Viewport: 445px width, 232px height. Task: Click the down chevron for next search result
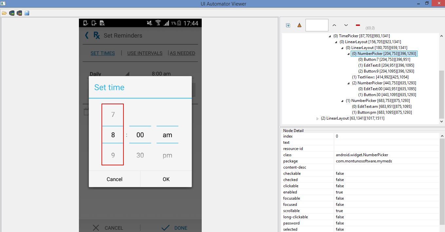346,25
